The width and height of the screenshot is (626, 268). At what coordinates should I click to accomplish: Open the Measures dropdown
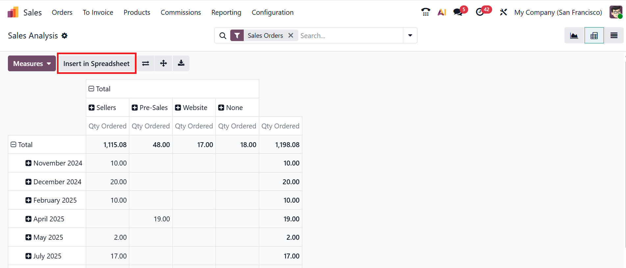32,63
